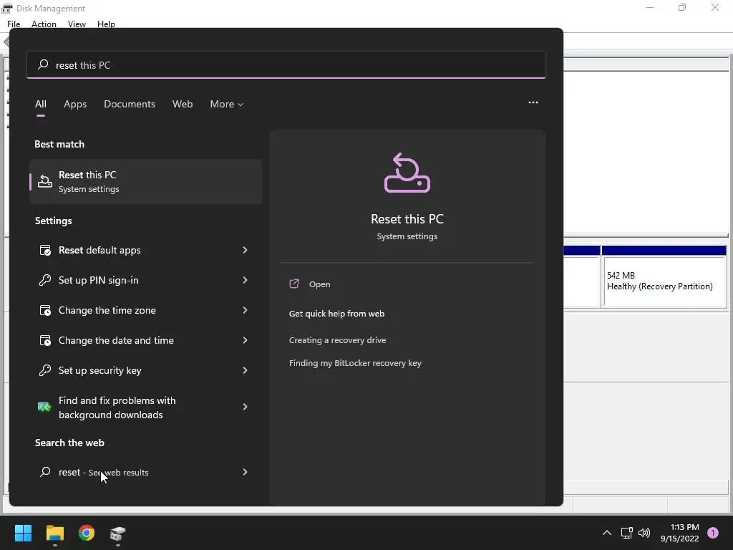The height and width of the screenshot is (550, 733).
Task: Open notification badge in taskbar
Action: (x=713, y=533)
